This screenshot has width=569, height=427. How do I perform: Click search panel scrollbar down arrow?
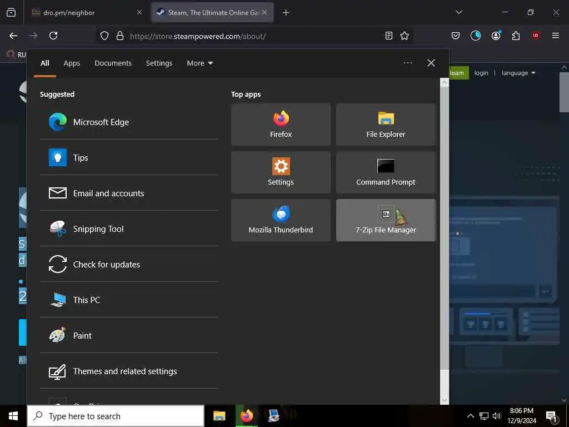click(x=445, y=400)
